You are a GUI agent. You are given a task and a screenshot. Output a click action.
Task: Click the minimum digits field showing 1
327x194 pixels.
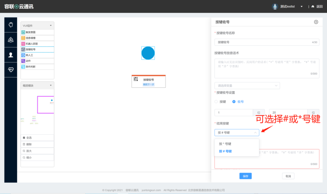pos(234,112)
